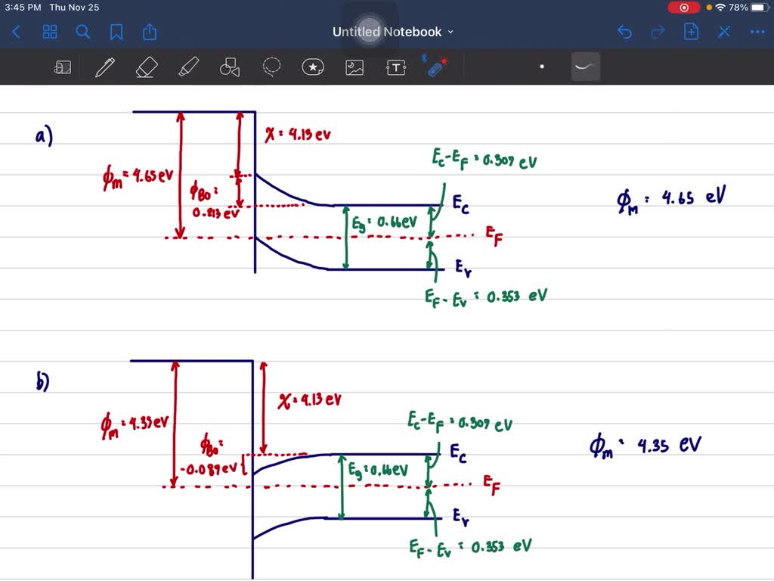The height and width of the screenshot is (581, 774).
Task: Select the Eraser tool
Action: tap(146, 67)
